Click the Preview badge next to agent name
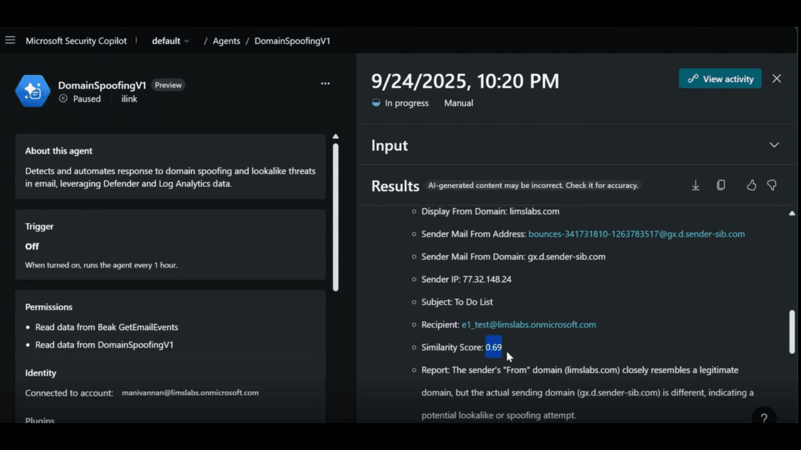 (x=168, y=85)
